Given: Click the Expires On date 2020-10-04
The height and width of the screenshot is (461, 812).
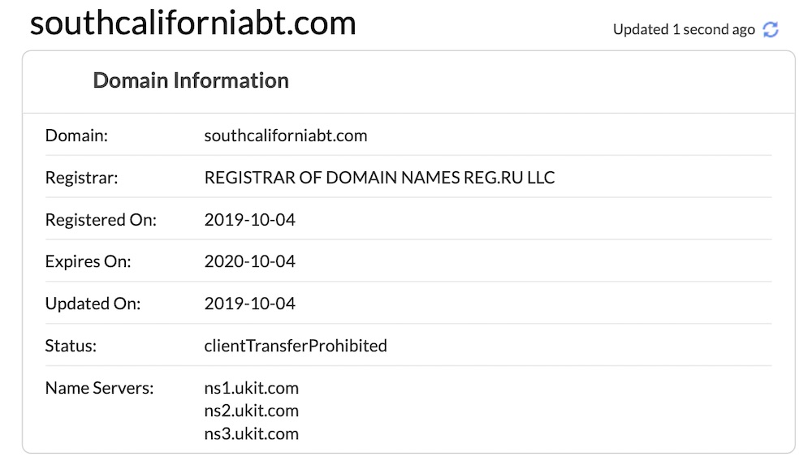Looking at the screenshot, I should click(x=249, y=261).
